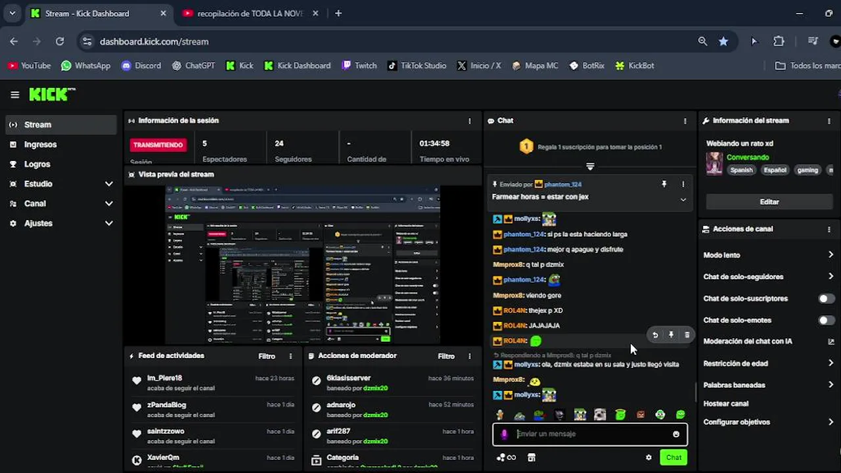Unpin the phantom_124 pinned message
This screenshot has height=473, width=841.
[664, 185]
